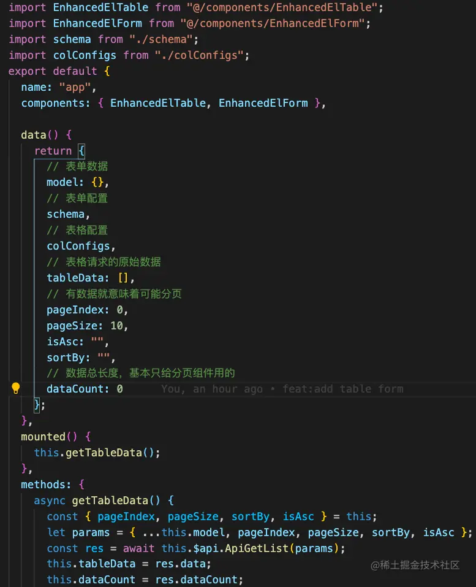476x587 pixels.
Task: Click the "@/components/EnhancedElForm" path string
Action: (x=273, y=23)
